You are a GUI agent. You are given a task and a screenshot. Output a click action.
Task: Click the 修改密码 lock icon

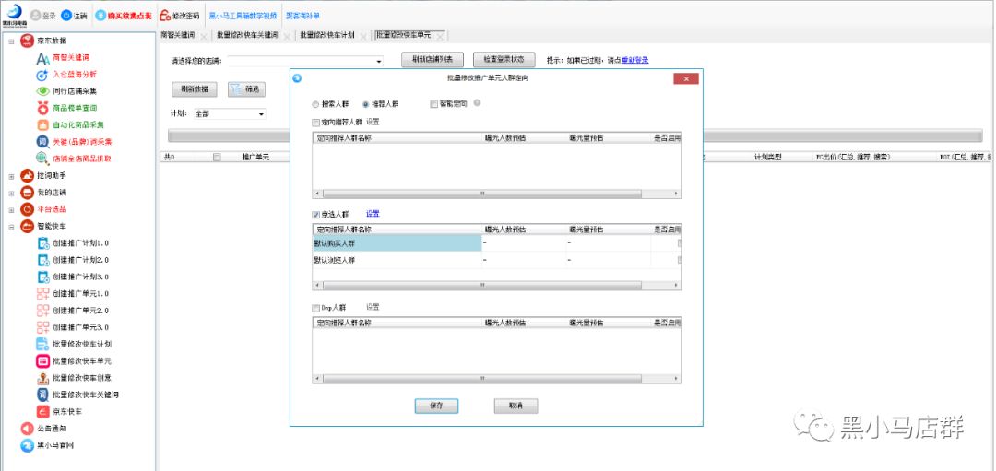[x=164, y=16]
